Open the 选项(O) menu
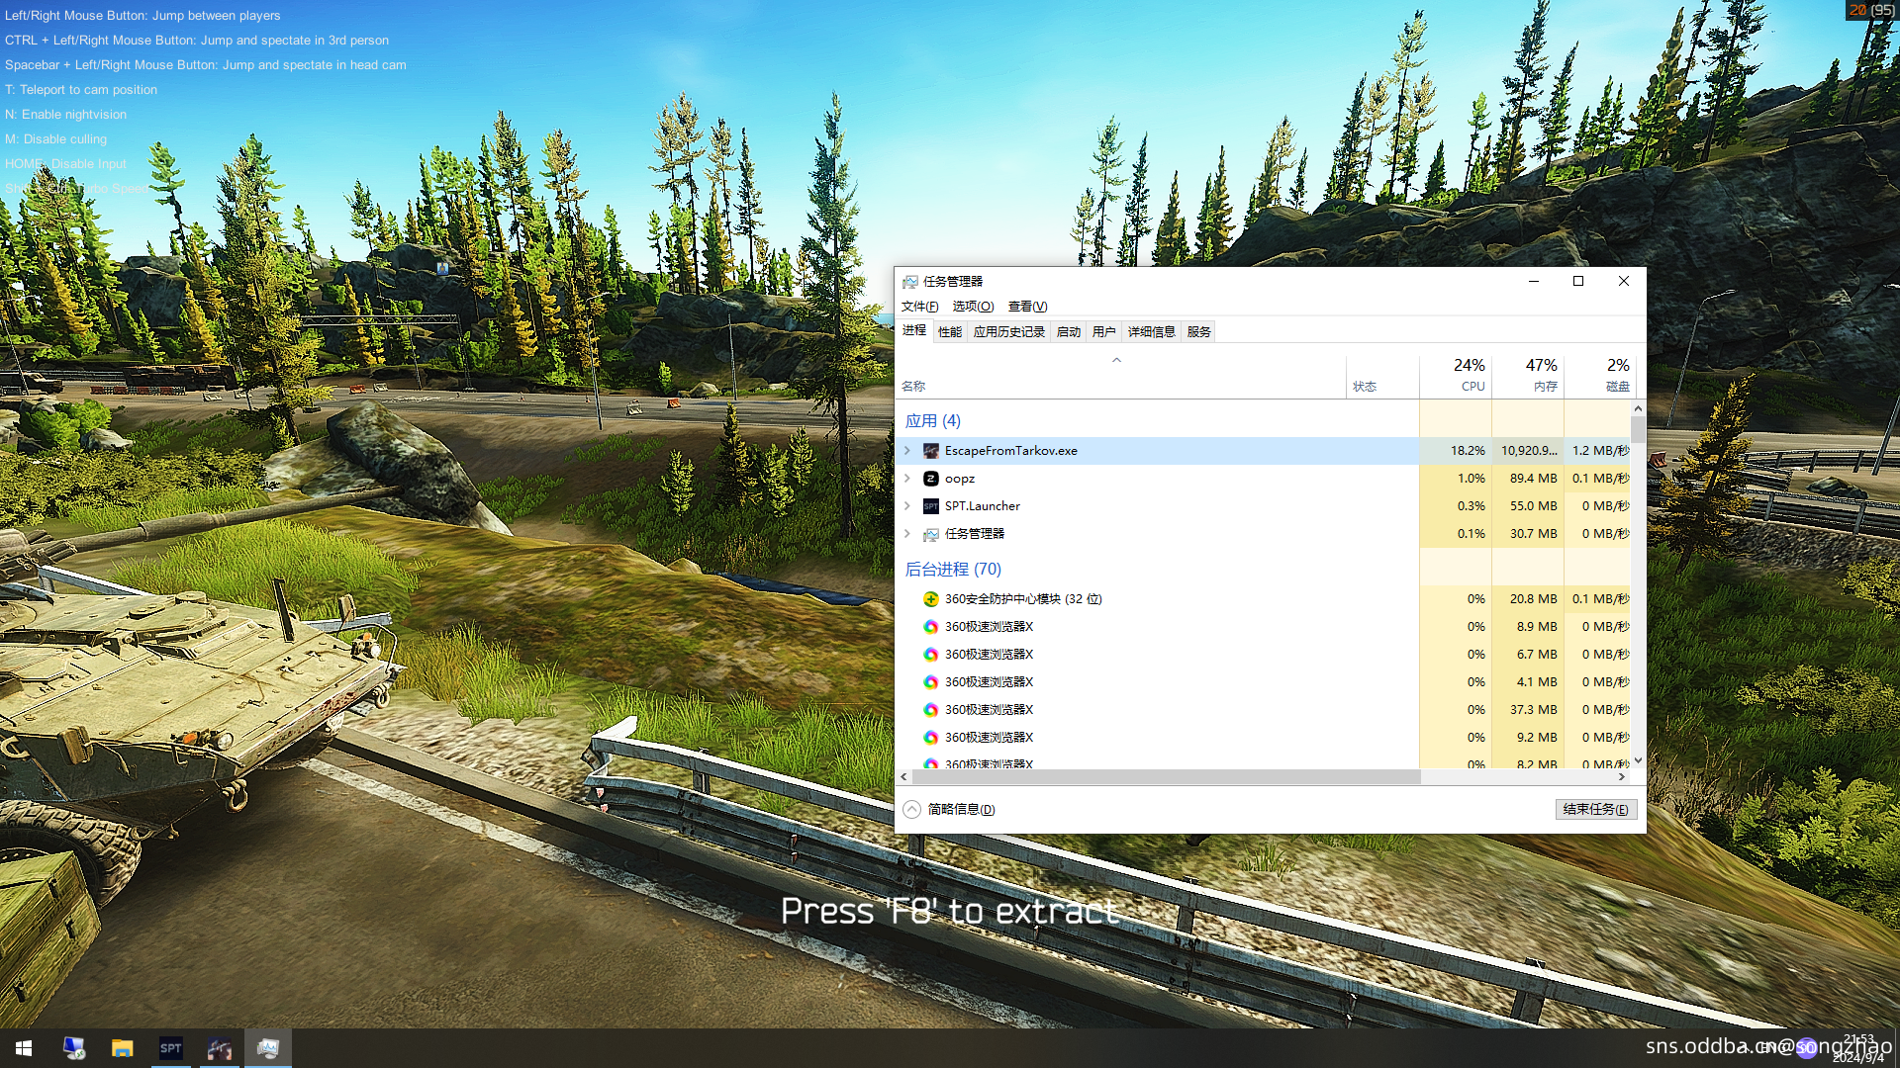The image size is (1900, 1068). click(x=973, y=307)
